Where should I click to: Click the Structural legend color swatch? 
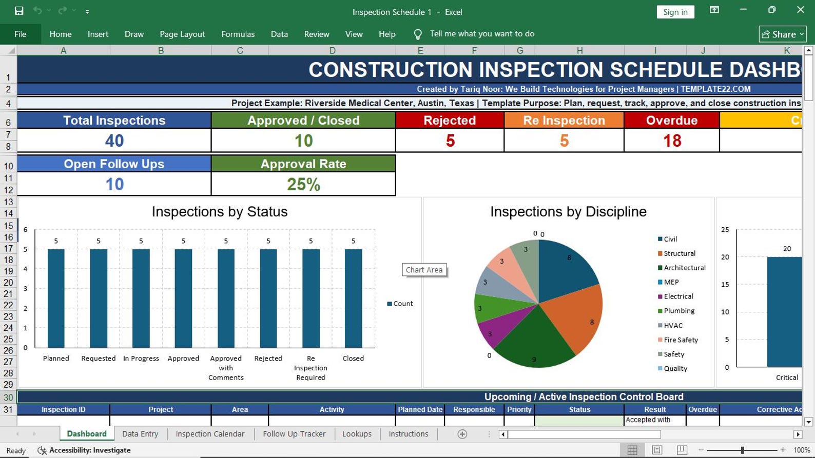point(660,253)
